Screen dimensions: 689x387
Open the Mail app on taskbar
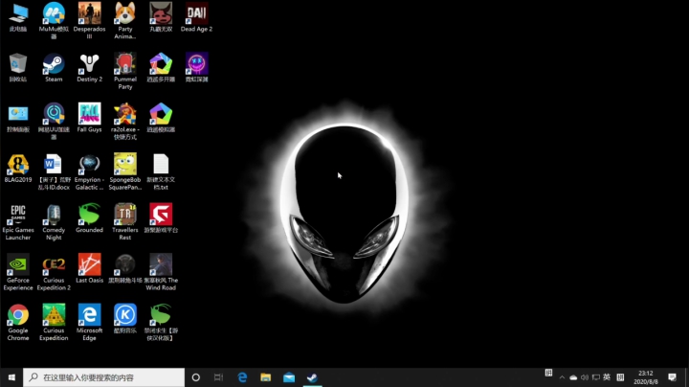coord(289,377)
